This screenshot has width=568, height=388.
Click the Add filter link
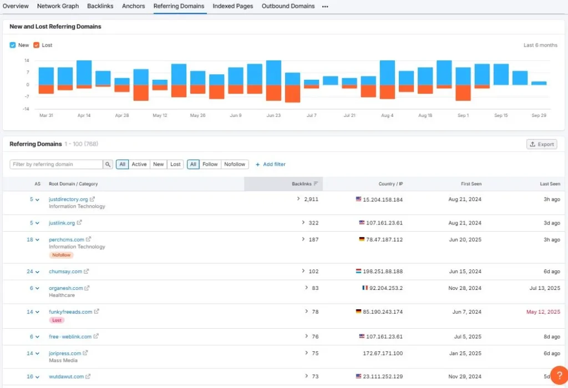click(x=271, y=164)
